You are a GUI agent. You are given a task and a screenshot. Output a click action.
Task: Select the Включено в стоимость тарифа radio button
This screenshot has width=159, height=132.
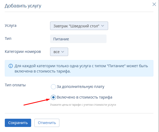pos(53,97)
